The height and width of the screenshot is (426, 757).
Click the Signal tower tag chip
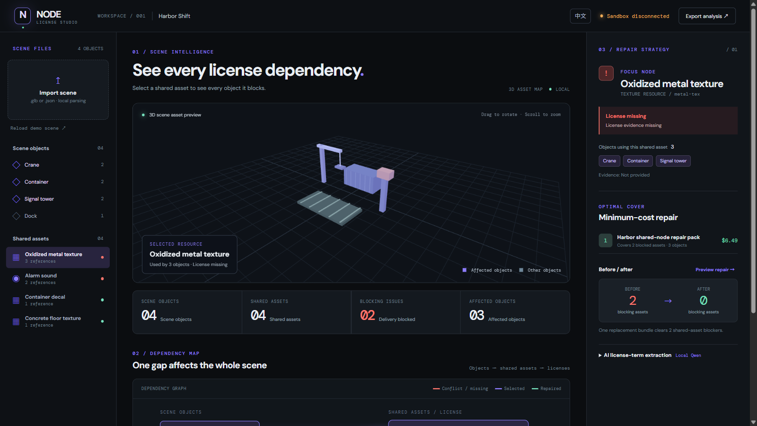(x=673, y=161)
